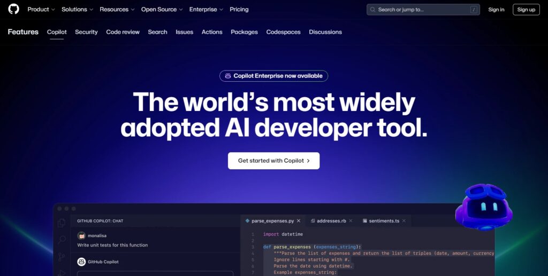Select the parse_expenses.py editor tab
This screenshot has height=276, width=548.
tap(272, 221)
